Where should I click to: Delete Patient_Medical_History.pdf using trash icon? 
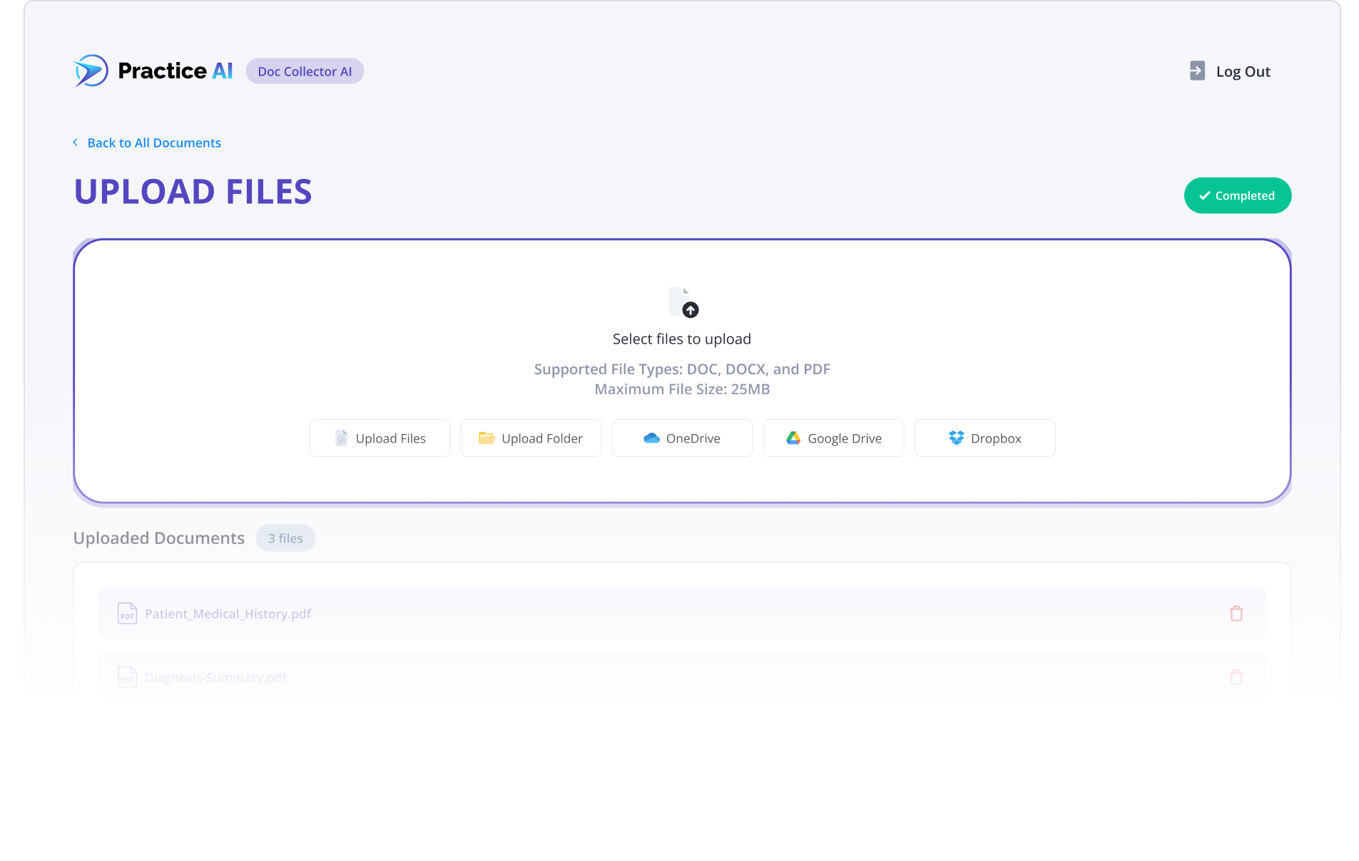tap(1237, 613)
